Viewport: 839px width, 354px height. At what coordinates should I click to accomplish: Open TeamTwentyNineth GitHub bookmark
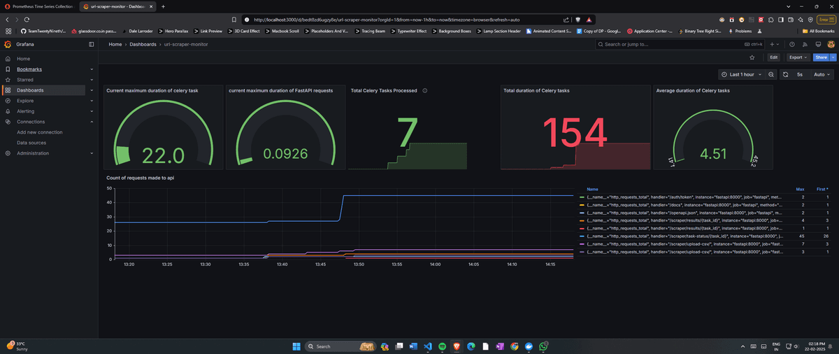[43, 31]
